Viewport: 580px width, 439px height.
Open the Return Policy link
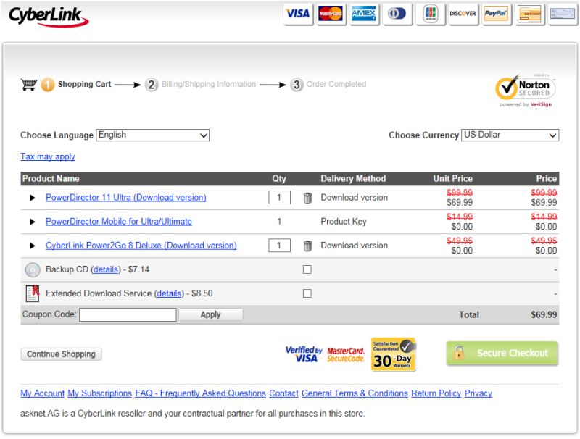click(x=436, y=393)
